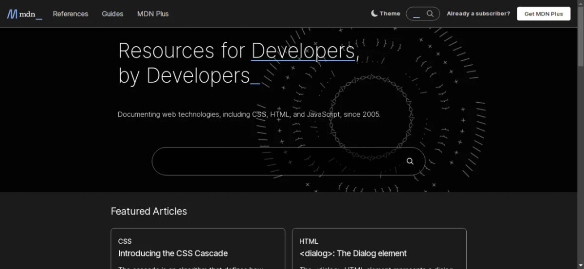Click the CSS tag on featured card
Screen dimensions: 584x269
click(125, 241)
